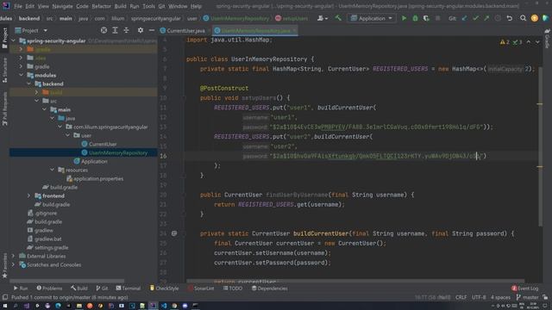Viewport: 552px width, 310px height.
Task: Open Search Everywhere magnifier
Action: pos(524,18)
